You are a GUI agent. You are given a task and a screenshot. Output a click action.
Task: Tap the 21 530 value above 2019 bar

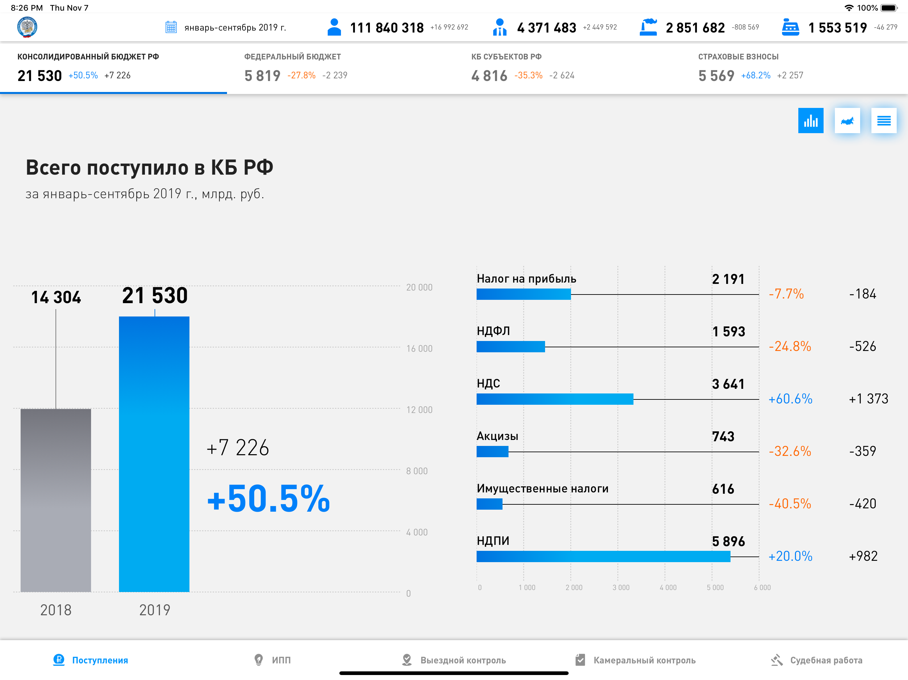click(x=155, y=295)
